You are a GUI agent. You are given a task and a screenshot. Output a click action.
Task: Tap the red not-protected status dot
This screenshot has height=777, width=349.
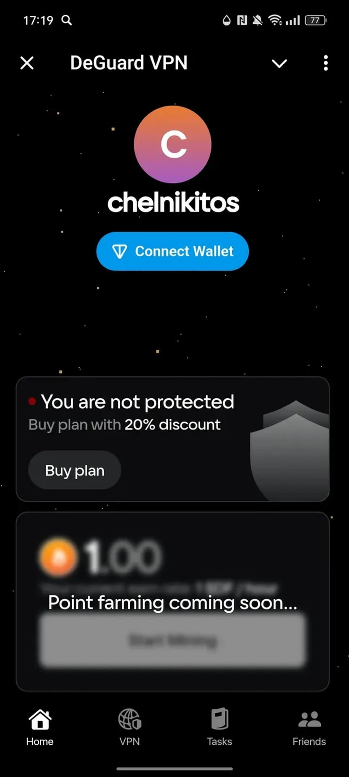[x=32, y=402]
